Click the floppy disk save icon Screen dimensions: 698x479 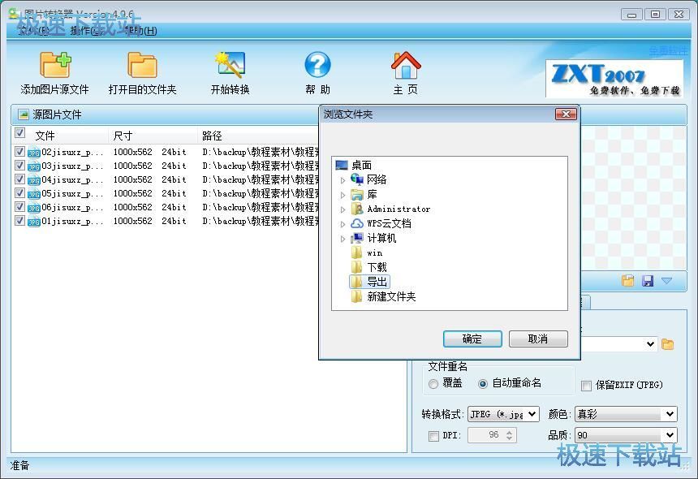click(x=648, y=279)
